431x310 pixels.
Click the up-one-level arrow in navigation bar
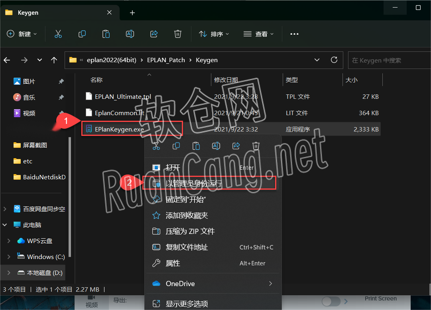click(x=54, y=60)
